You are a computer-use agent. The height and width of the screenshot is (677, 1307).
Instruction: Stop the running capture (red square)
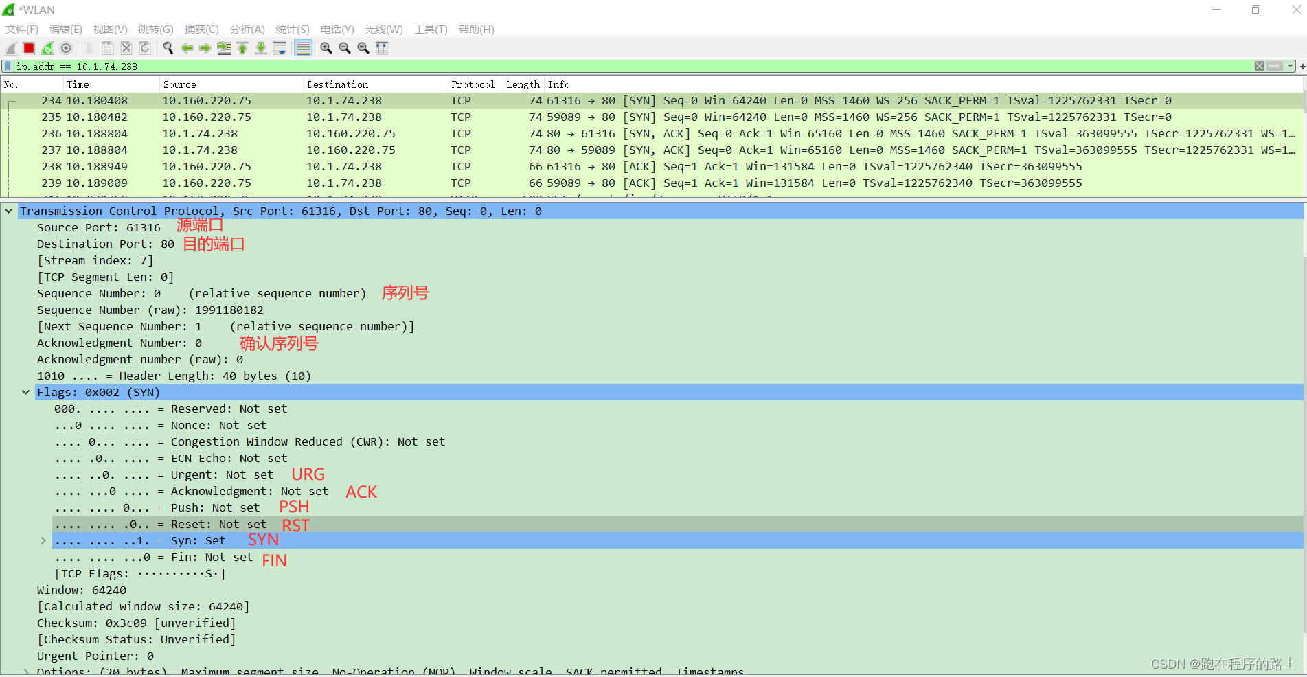[29, 48]
